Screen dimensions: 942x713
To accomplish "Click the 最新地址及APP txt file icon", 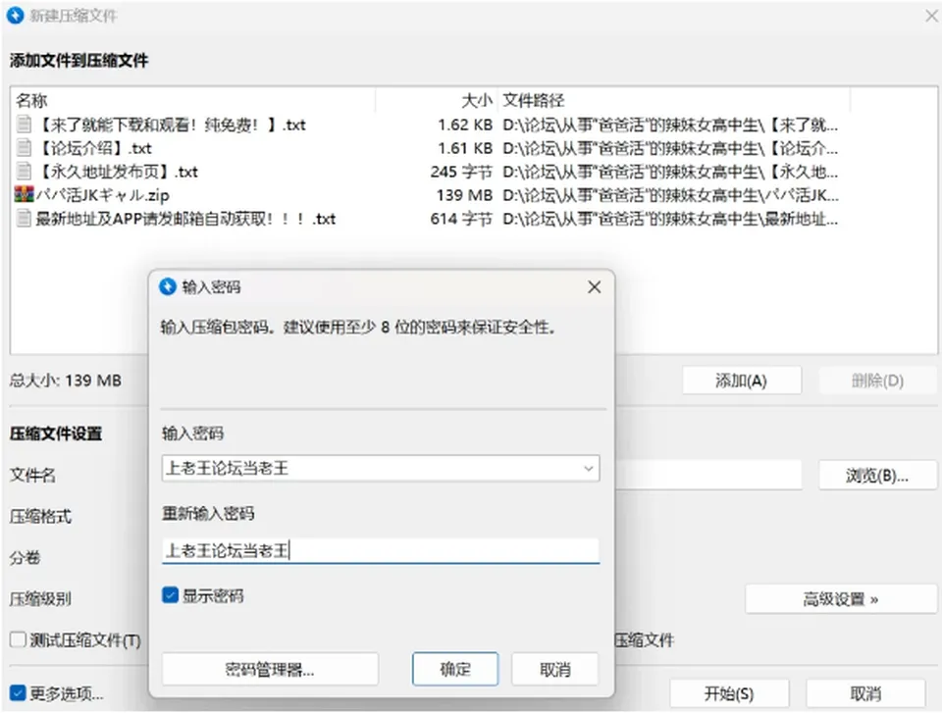I will [x=24, y=218].
